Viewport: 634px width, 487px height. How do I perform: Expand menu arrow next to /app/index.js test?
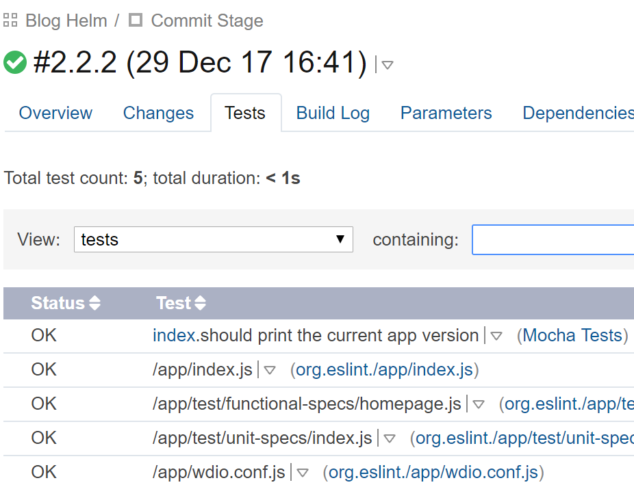point(270,370)
